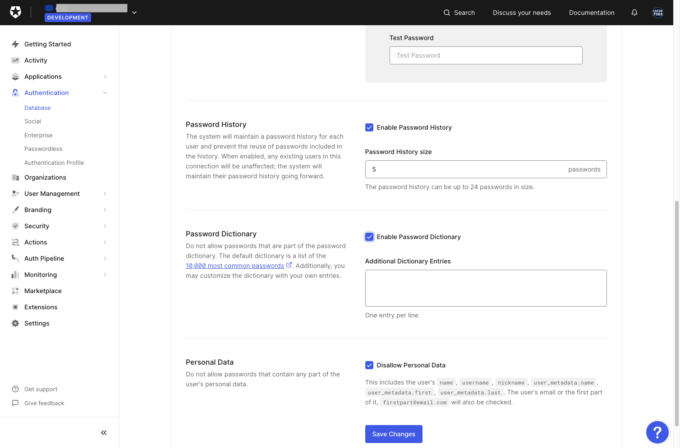680x448 pixels.
Task: Expand the Monitoring submenu chevron
Action: 105,275
